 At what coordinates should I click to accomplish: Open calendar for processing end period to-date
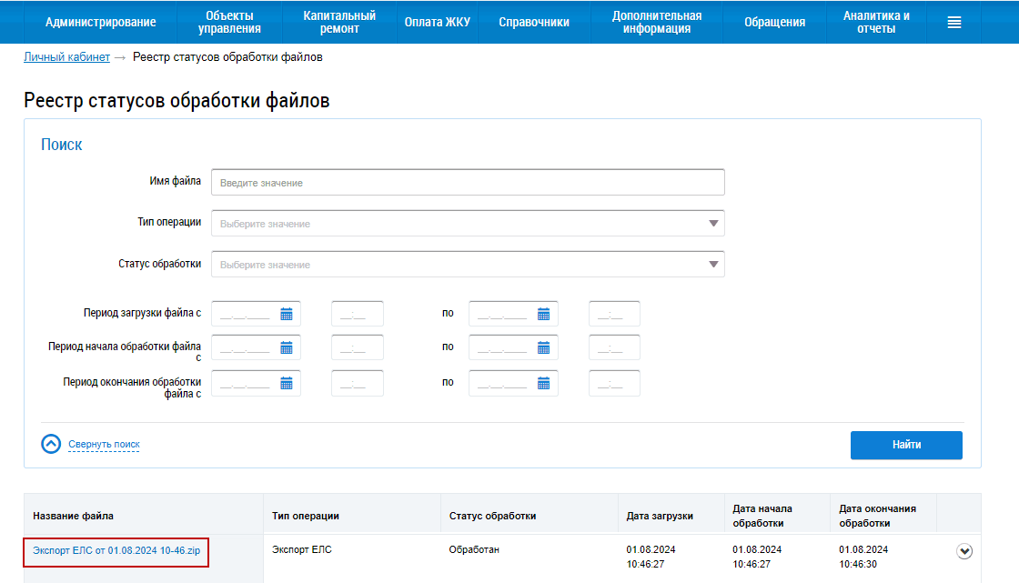pyautogui.click(x=544, y=384)
